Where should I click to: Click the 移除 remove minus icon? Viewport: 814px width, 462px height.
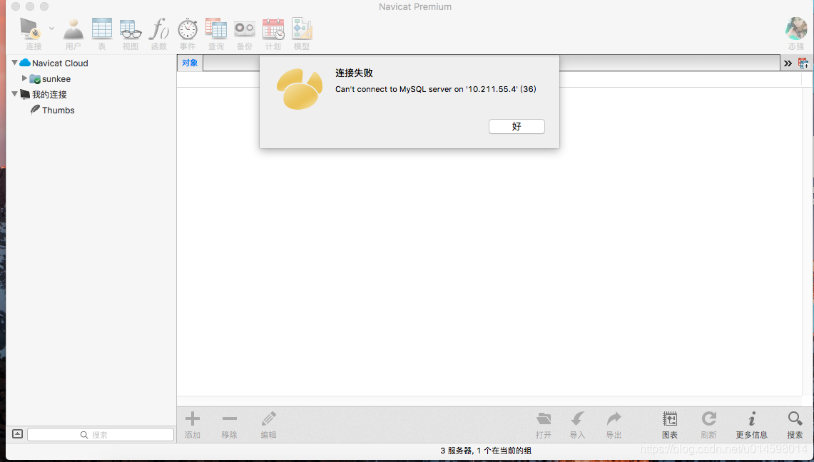(x=230, y=419)
